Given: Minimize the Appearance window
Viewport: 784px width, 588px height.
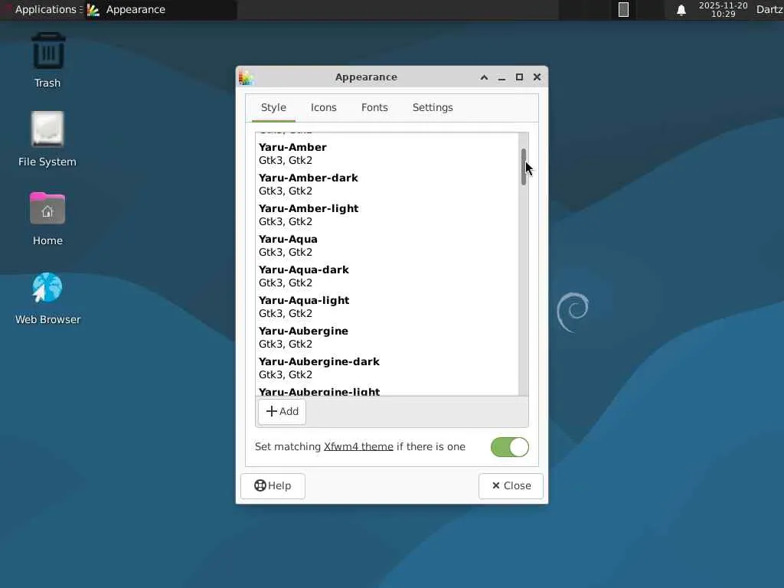Looking at the screenshot, I should [501, 77].
